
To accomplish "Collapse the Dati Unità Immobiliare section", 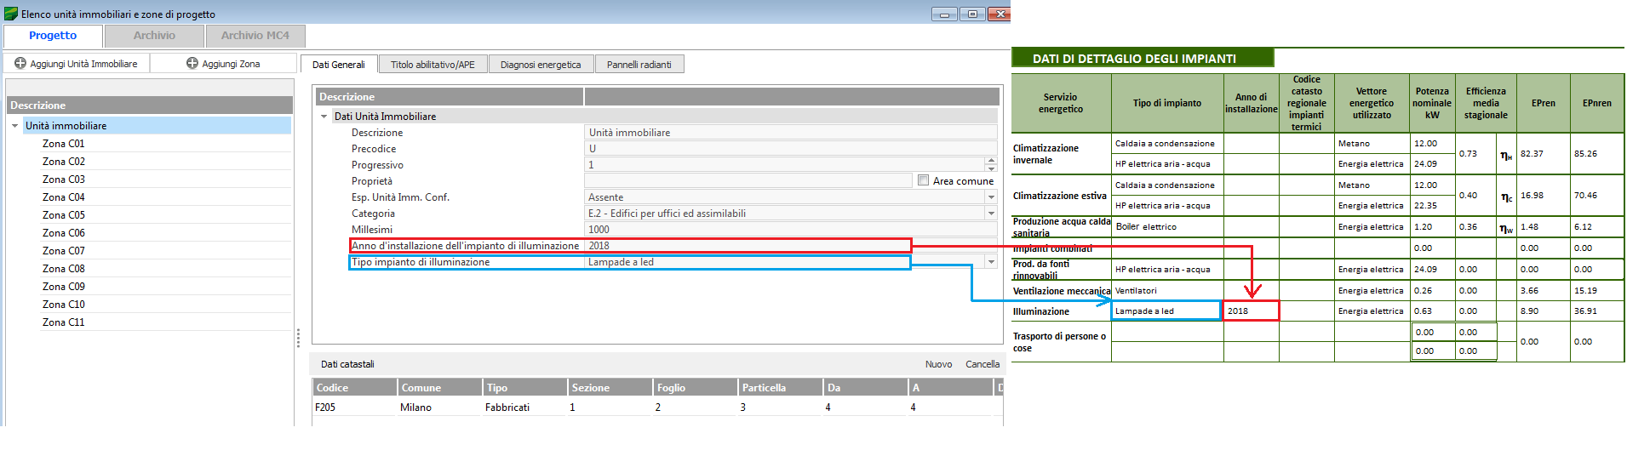I will pos(324,117).
